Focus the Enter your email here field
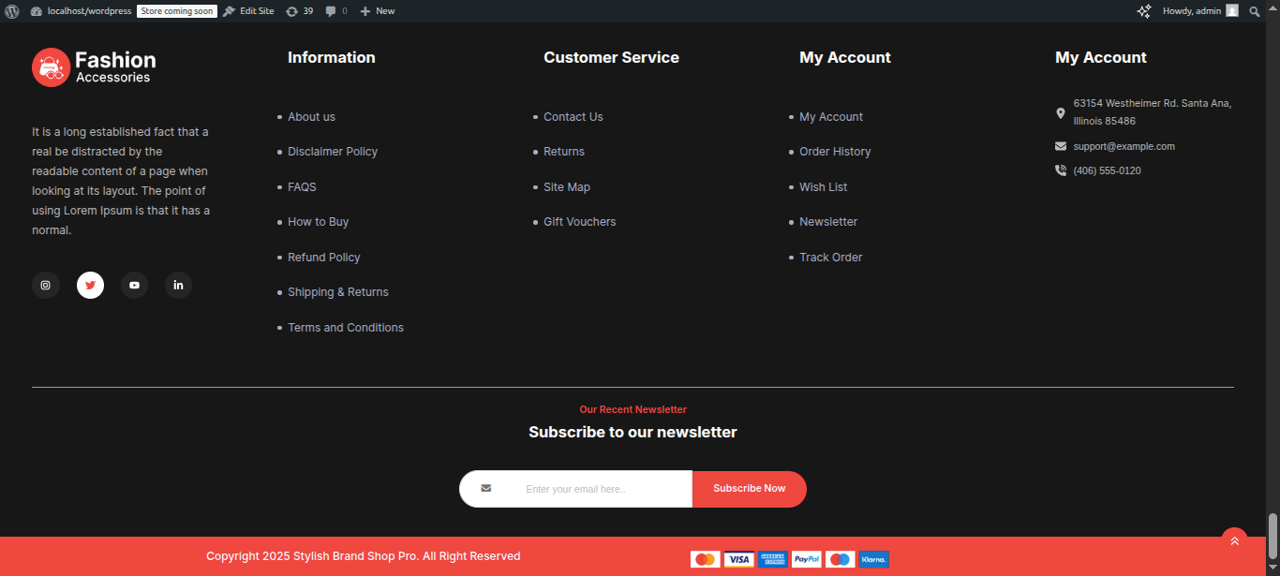 [575, 489]
